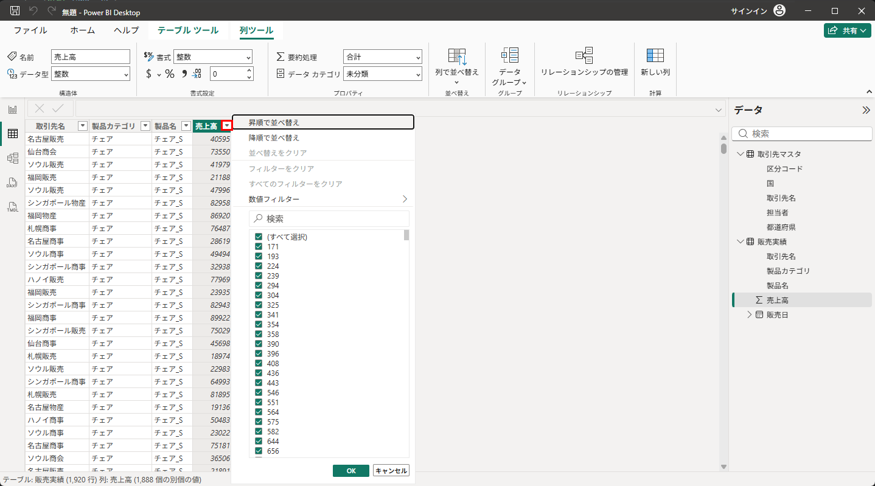Open the 製品名 column filter arrow
Image resolution: width=875 pixels, height=486 pixels.
[x=187, y=126]
